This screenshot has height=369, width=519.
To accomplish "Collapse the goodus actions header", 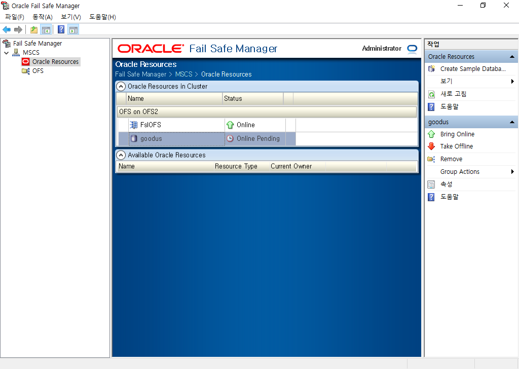I will (x=512, y=122).
